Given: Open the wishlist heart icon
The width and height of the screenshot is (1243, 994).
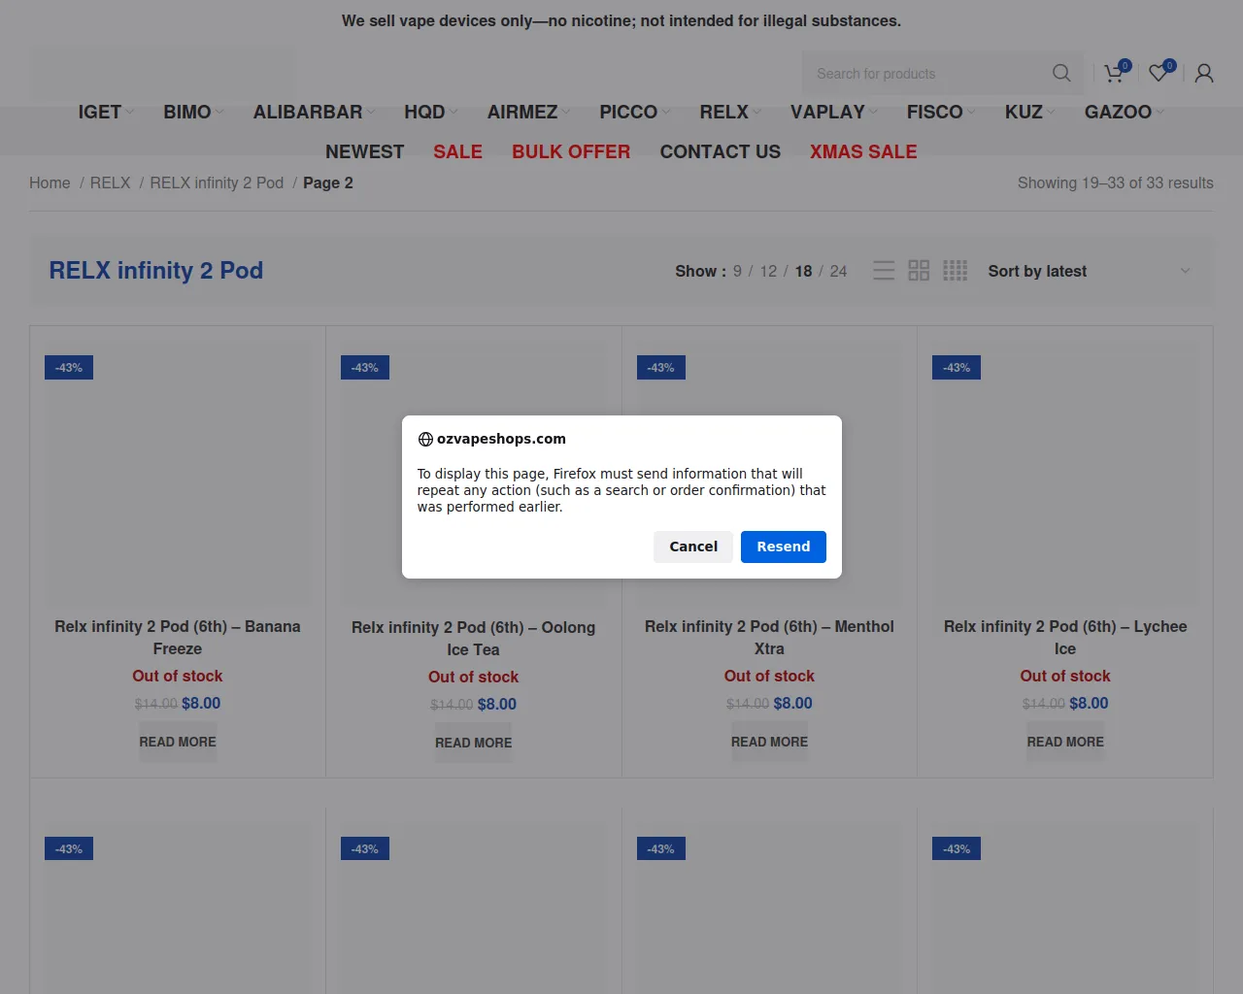Looking at the screenshot, I should point(1159,73).
